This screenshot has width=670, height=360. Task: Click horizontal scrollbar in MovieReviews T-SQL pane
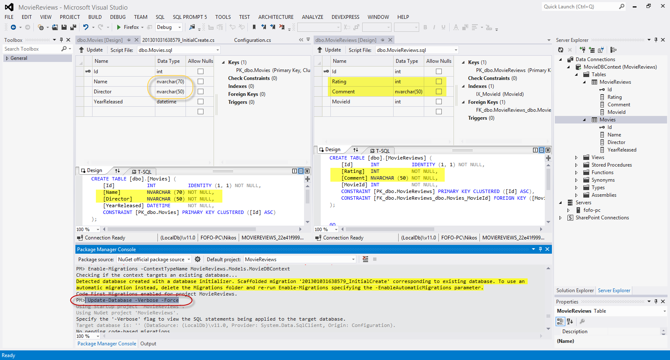point(390,229)
